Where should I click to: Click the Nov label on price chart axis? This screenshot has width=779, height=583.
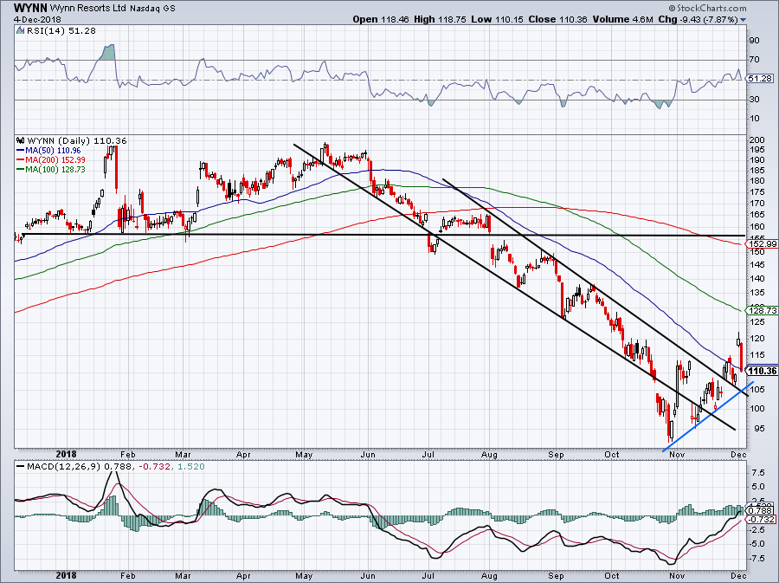tap(677, 454)
